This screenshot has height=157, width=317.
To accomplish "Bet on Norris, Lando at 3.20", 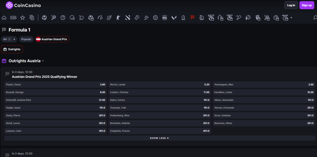I will [160, 85].
